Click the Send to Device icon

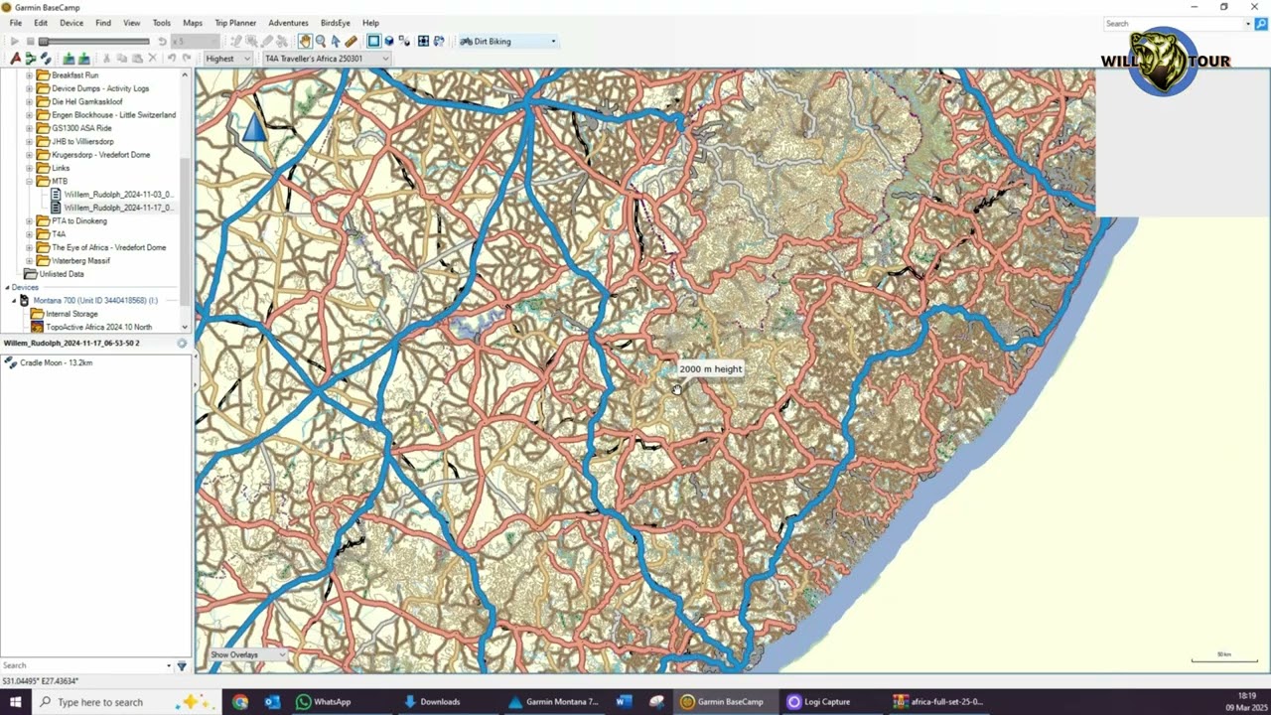click(69, 59)
